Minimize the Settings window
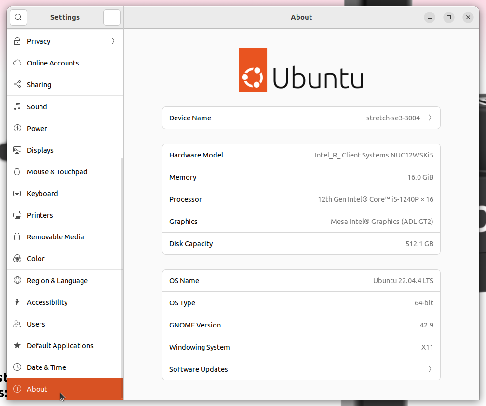Screen dimensions: 486x406 tap(430, 17)
